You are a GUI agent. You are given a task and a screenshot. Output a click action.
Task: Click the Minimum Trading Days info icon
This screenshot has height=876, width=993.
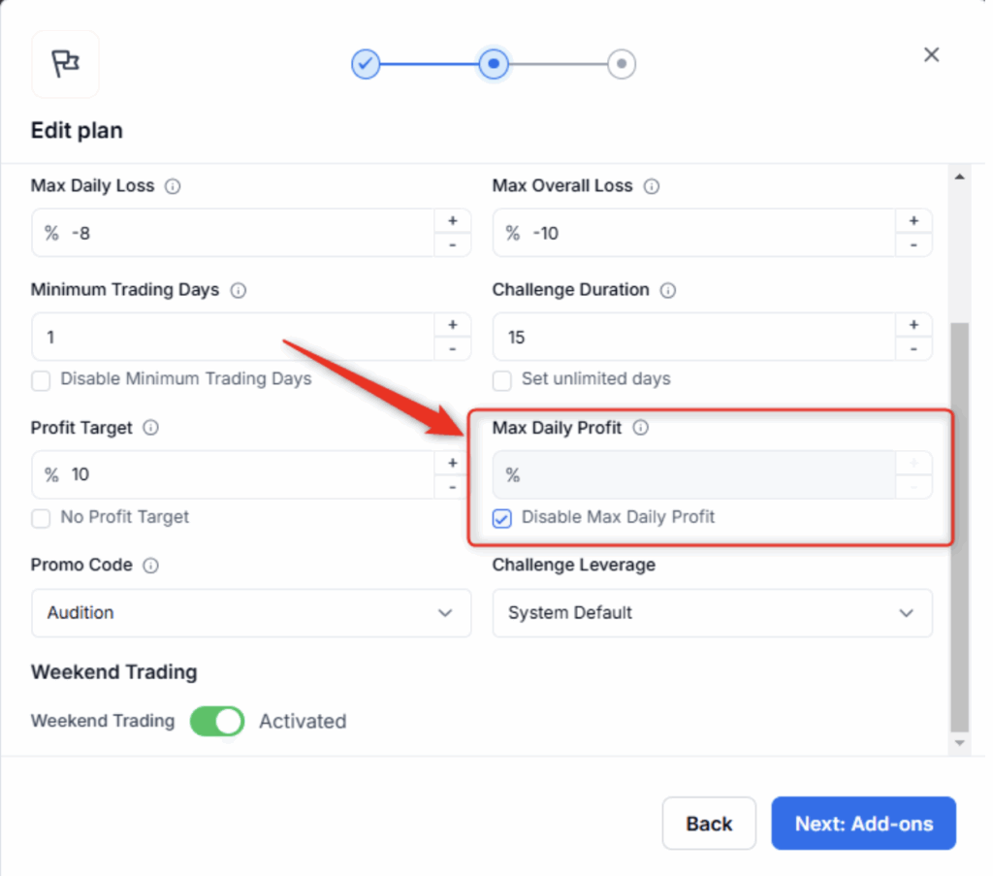(238, 290)
